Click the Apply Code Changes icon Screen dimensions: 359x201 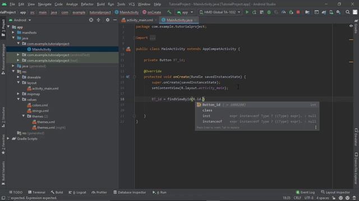(261, 12)
